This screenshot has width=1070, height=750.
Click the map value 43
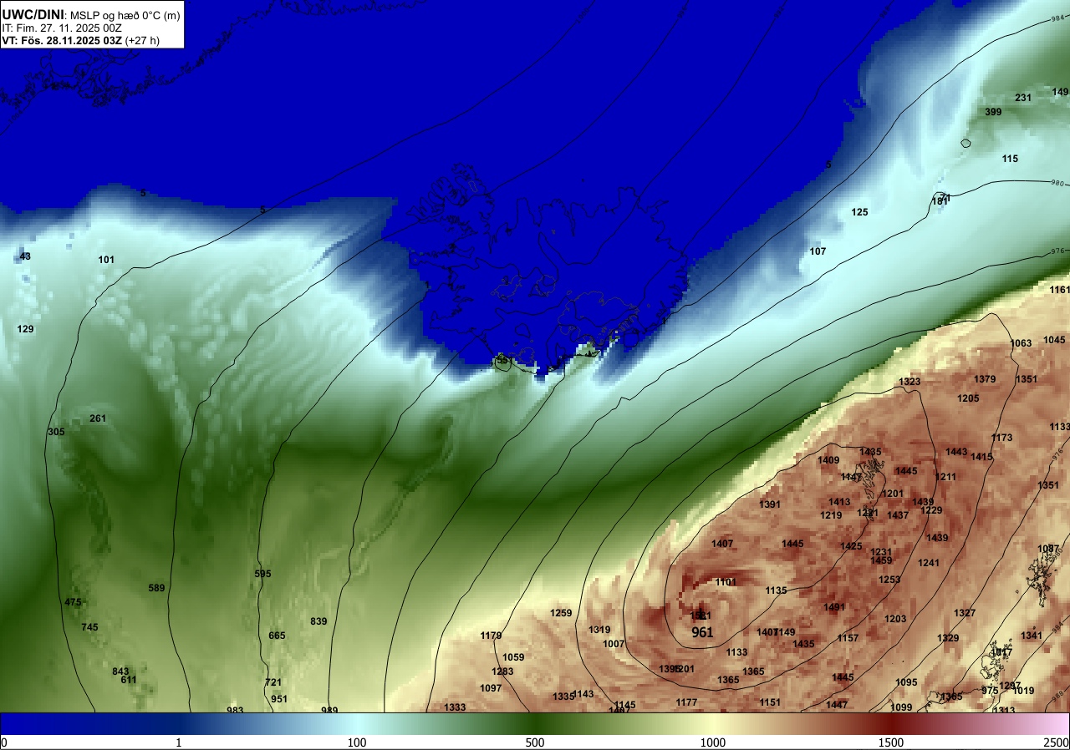[x=25, y=256]
